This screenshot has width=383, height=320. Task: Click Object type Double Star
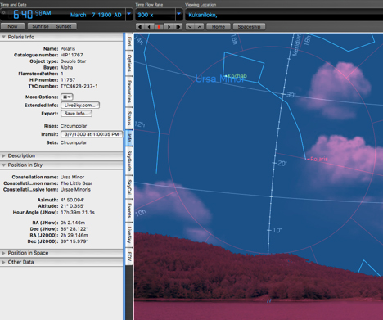click(x=73, y=61)
